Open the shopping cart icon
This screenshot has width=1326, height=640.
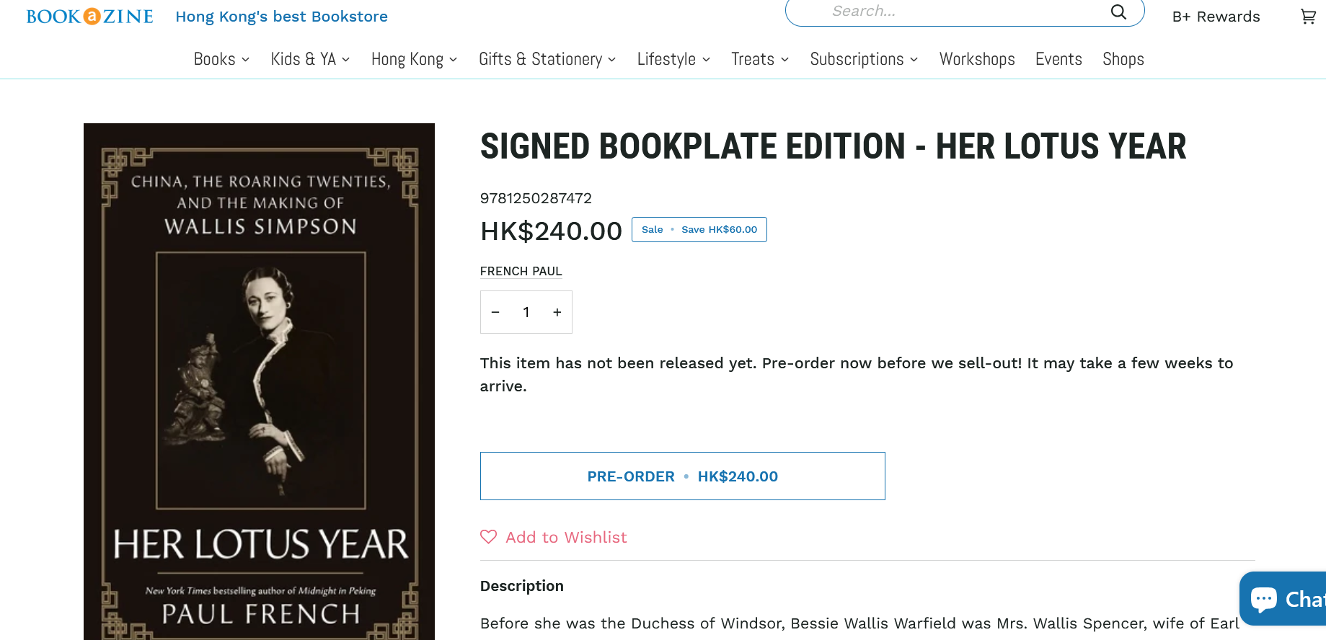click(x=1308, y=16)
